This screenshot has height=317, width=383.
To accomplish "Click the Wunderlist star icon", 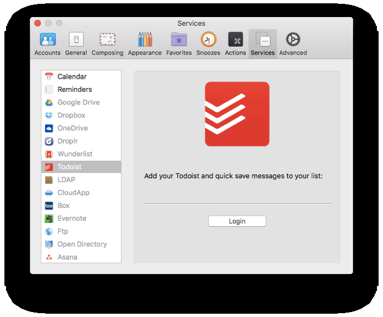I will click(49, 154).
